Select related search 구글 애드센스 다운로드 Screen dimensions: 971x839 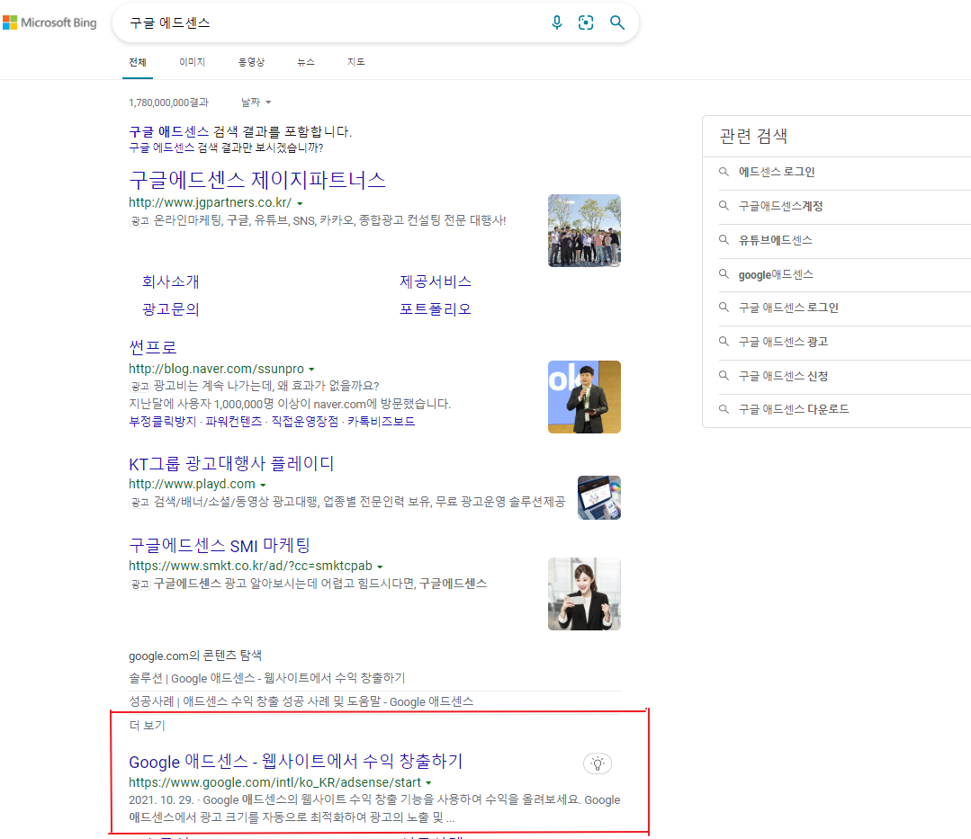click(794, 409)
